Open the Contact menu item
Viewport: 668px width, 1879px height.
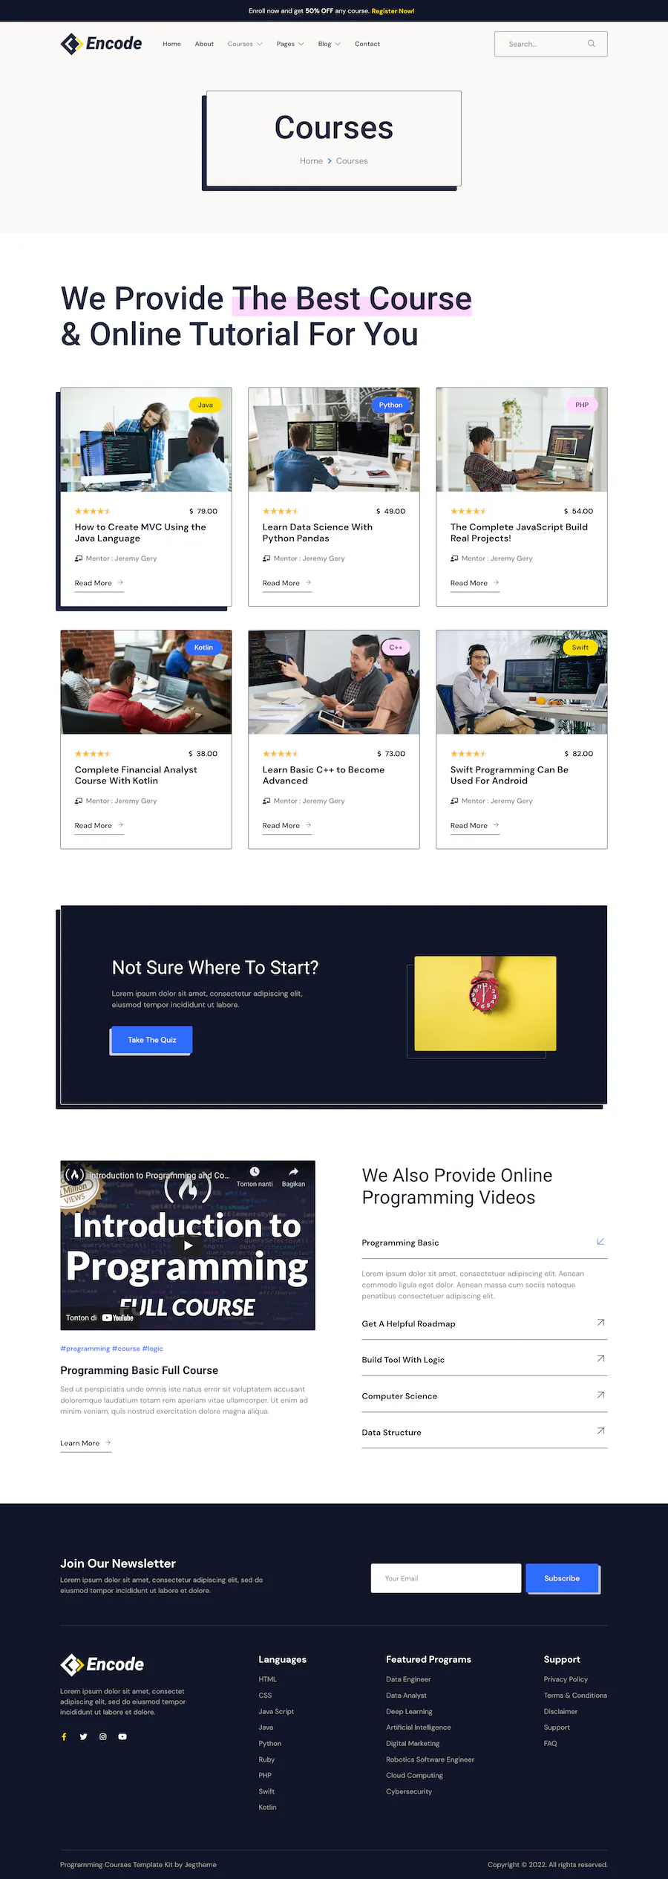[367, 44]
